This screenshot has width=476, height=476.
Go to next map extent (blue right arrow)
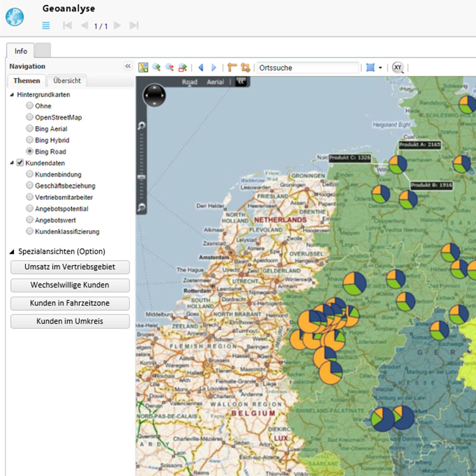[x=214, y=68]
